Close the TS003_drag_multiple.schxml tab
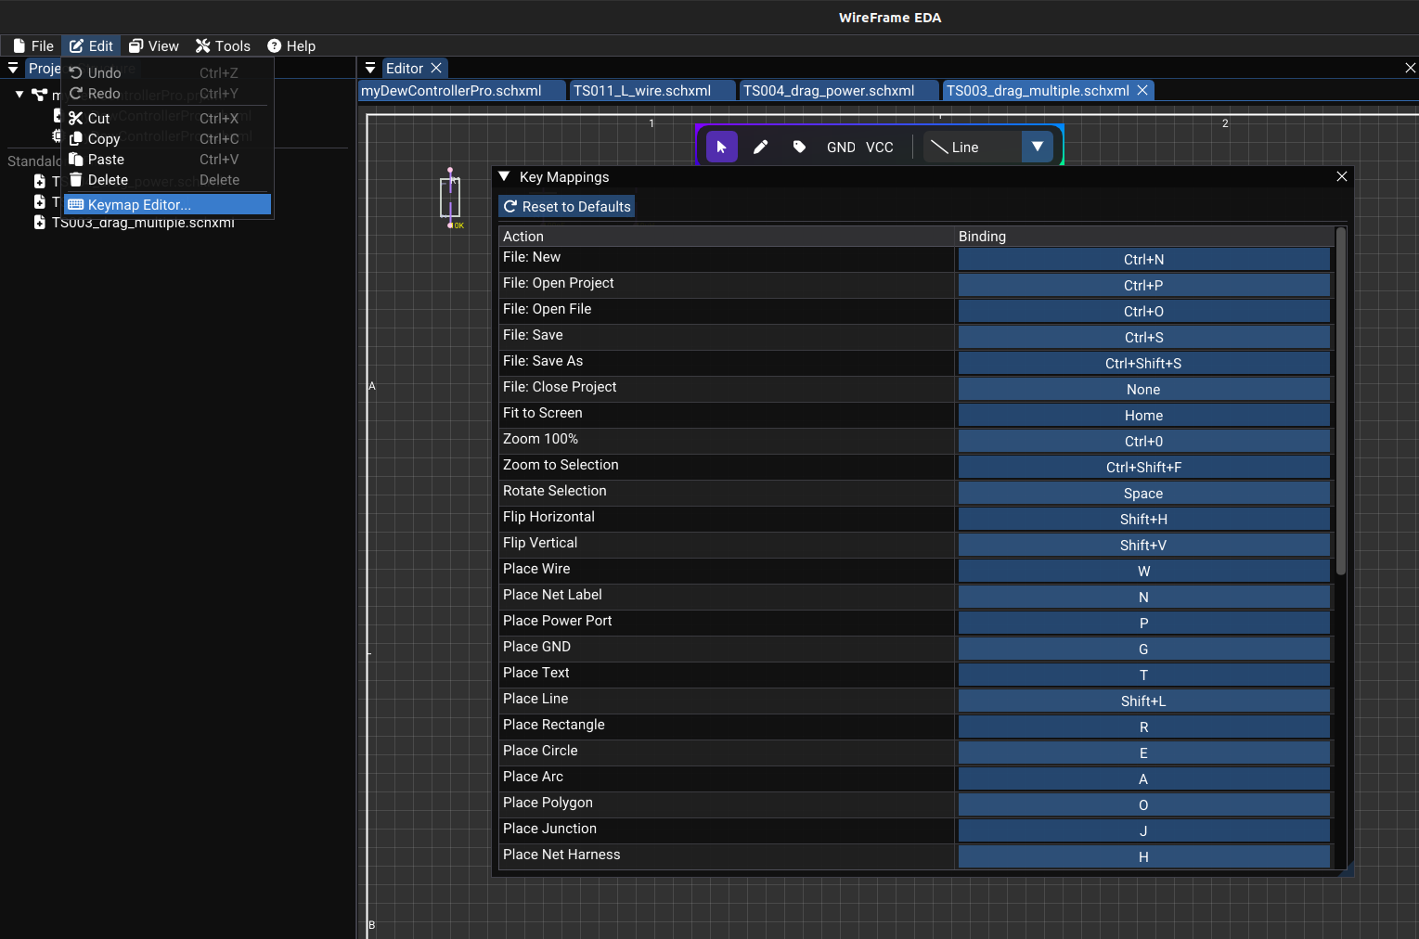1419x939 pixels. (x=1142, y=90)
